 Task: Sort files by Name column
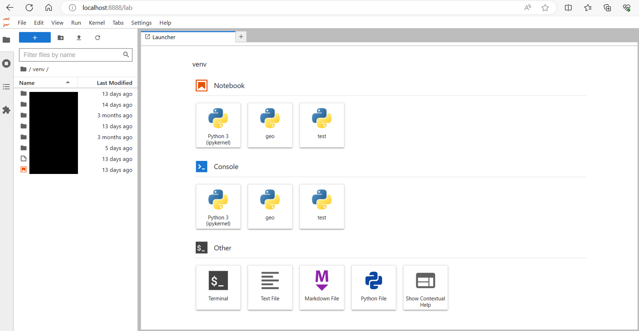(x=27, y=83)
